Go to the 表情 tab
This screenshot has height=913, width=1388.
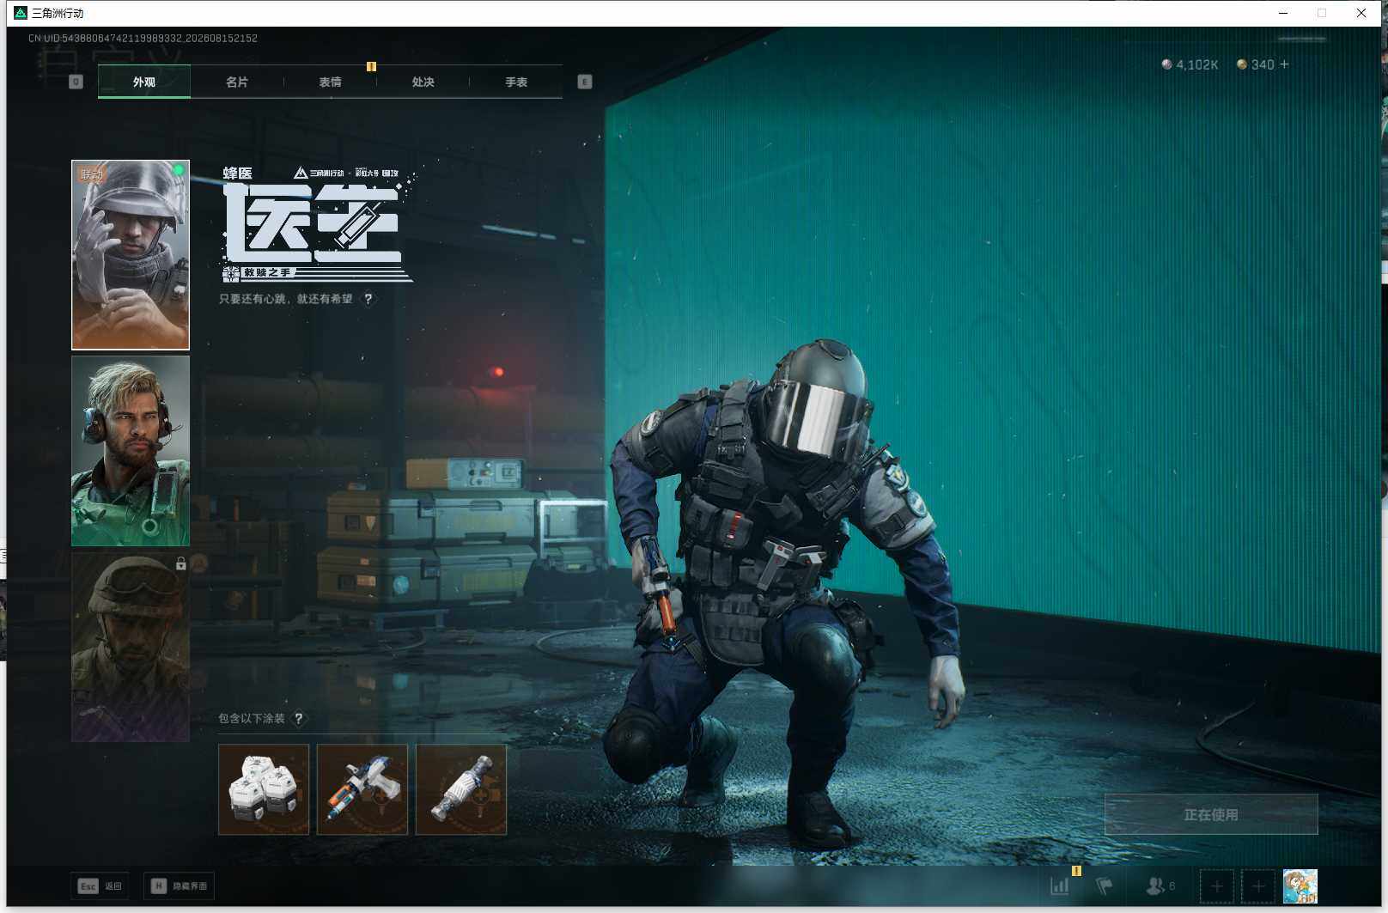tap(330, 82)
